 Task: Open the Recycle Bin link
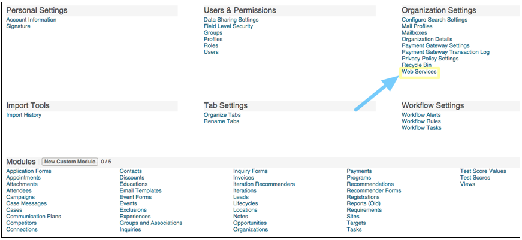pyautogui.click(x=417, y=65)
